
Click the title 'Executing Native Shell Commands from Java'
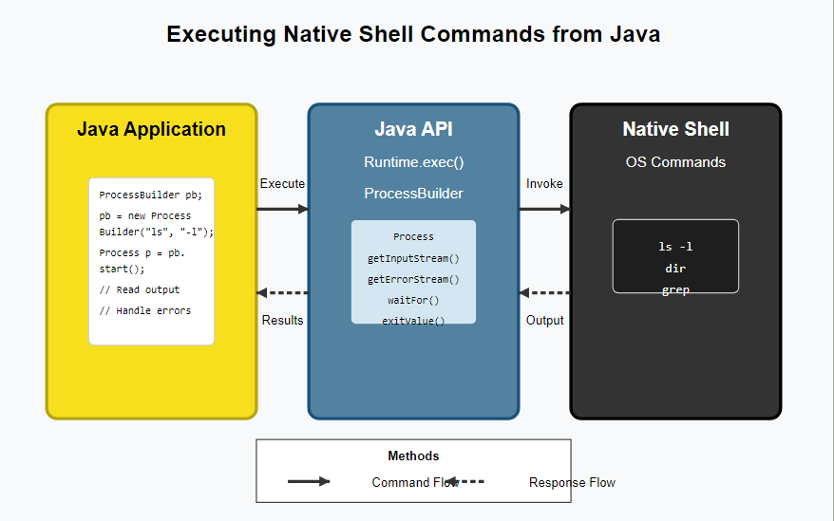pyautogui.click(x=413, y=34)
